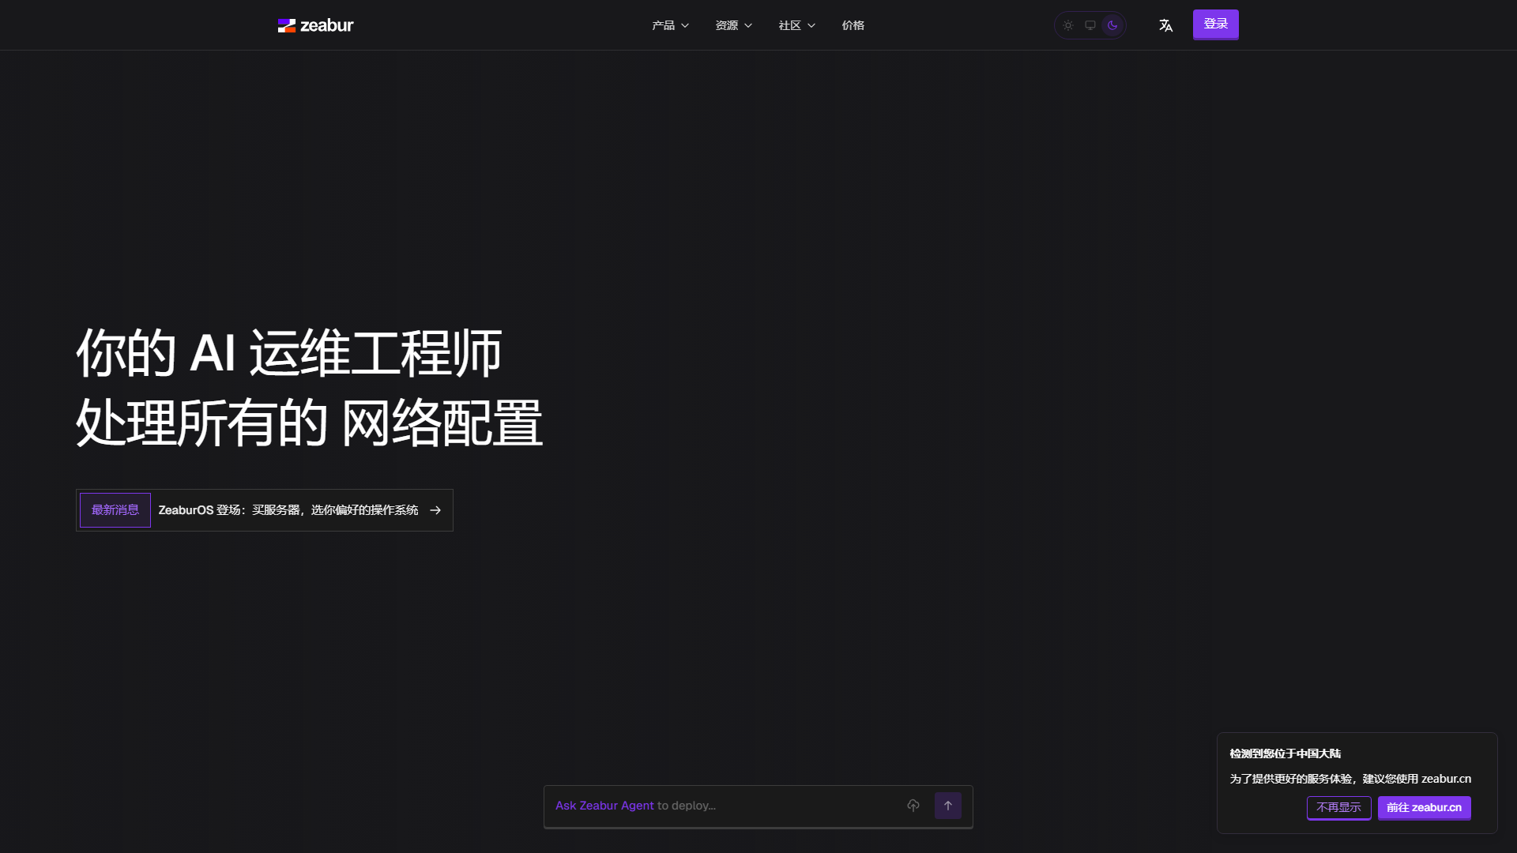Expand the 产品 dropdown menu
This screenshot has height=853, width=1517.
tap(671, 25)
